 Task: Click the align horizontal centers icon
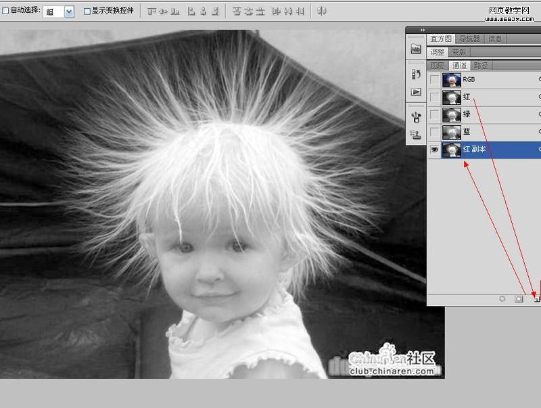pos(204,12)
